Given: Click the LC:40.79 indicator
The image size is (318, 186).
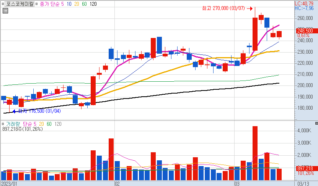Looking at the screenshot, I should click(x=304, y=3).
